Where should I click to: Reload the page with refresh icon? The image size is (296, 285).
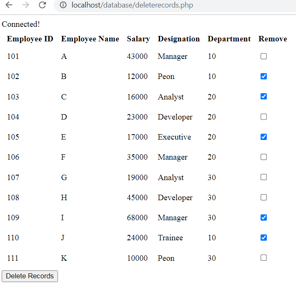[x=43, y=5]
